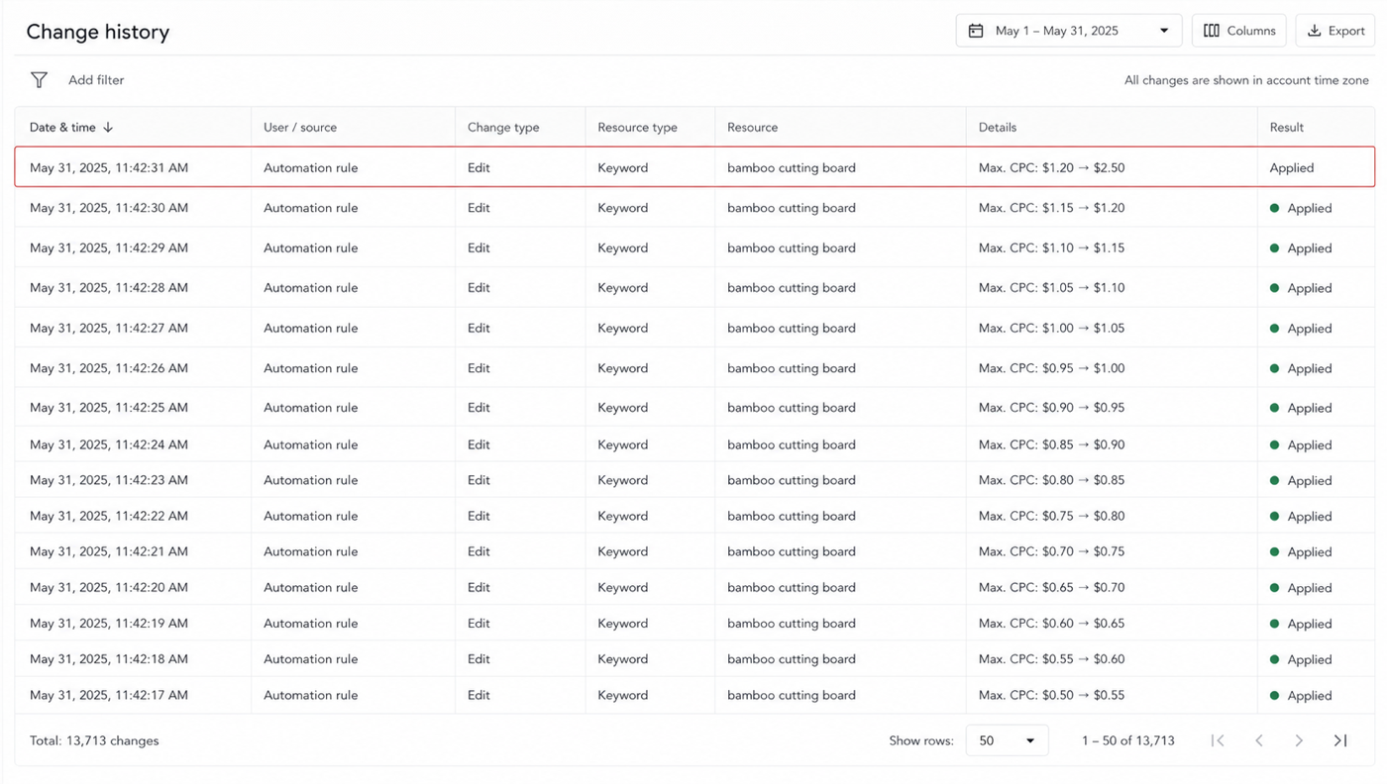Viewport: 1387px width, 784px height.
Task: Select the row dated 11:42:31 AM
Action: pyautogui.click(x=694, y=167)
